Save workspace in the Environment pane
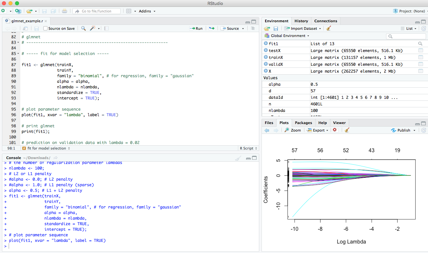This screenshot has width=428, height=253. (x=276, y=28)
